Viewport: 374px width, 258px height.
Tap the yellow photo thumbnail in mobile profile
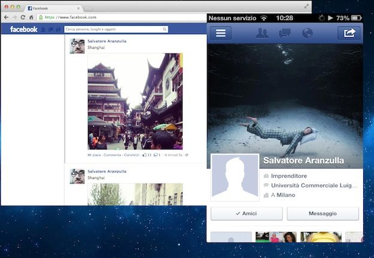[321, 237]
